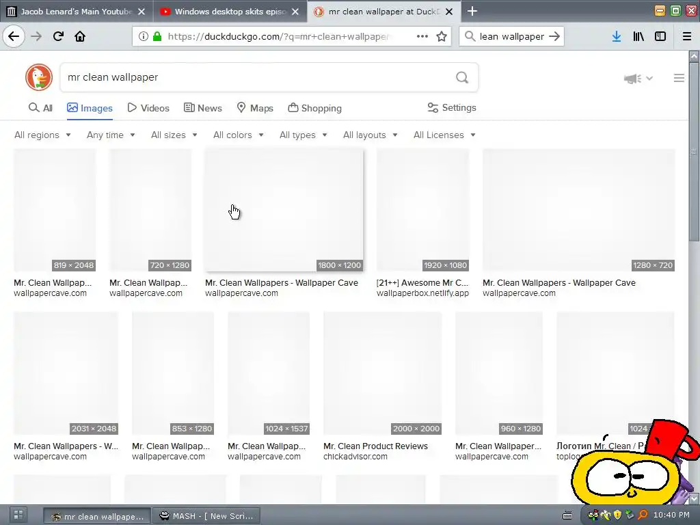Screen dimensions: 700x525
Task: Open the Videos results tab
Action: (148, 107)
